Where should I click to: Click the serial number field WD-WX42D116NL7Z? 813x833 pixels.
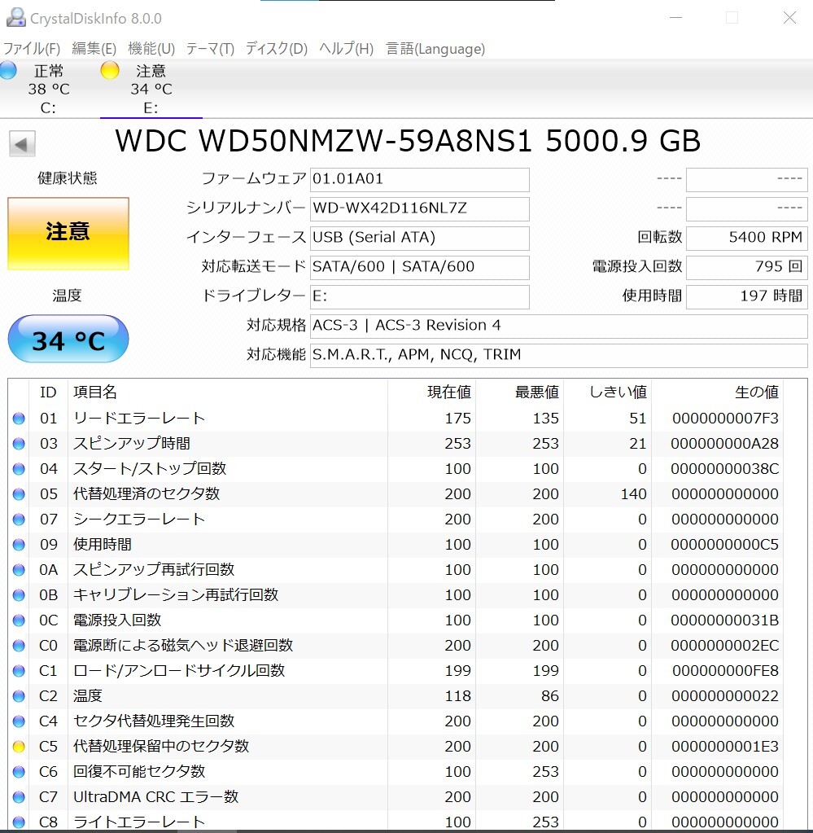[x=419, y=208]
